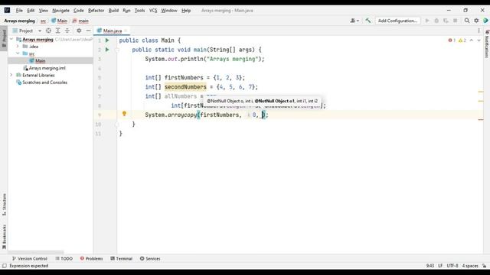This screenshot has height=275, width=490.
Task: Click the yellow light bulb intention icon
Action: (x=124, y=114)
